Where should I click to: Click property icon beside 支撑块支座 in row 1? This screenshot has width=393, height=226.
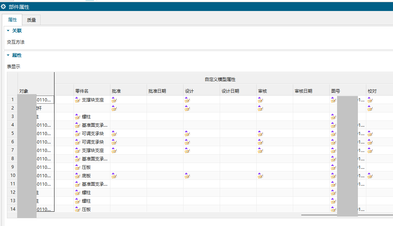78,100
